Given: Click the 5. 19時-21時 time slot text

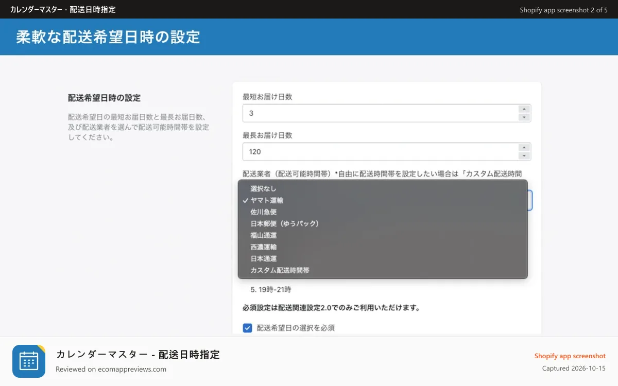Looking at the screenshot, I should tap(271, 290).
